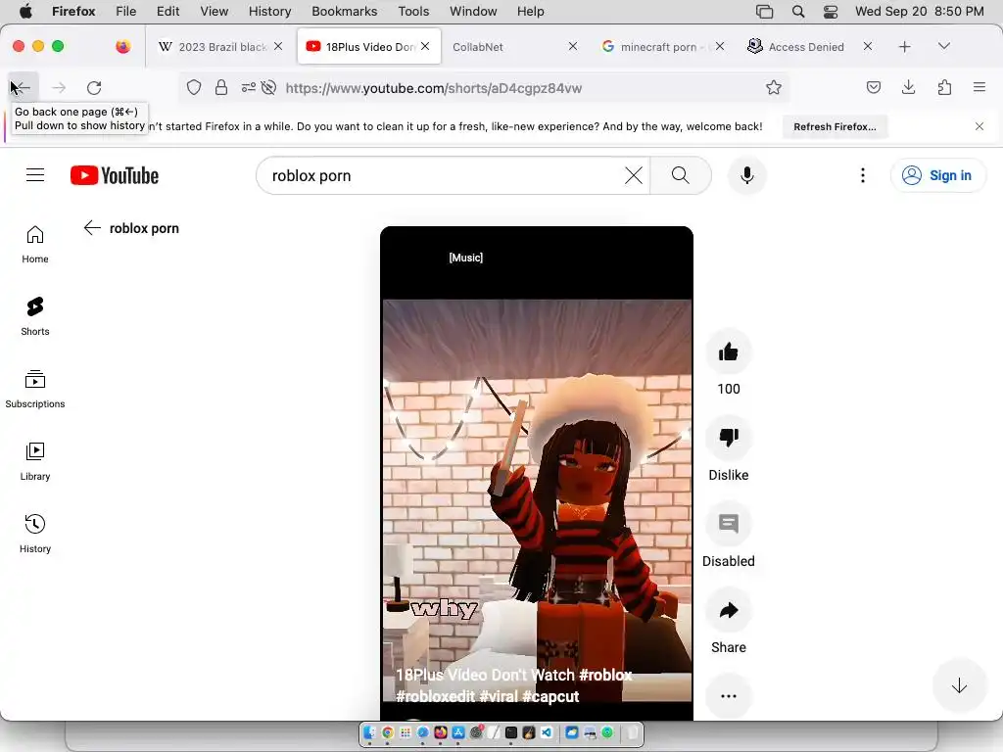This screenshot has height=752, width=1003.
Task: Reload the current page
Action: [94, 87]
